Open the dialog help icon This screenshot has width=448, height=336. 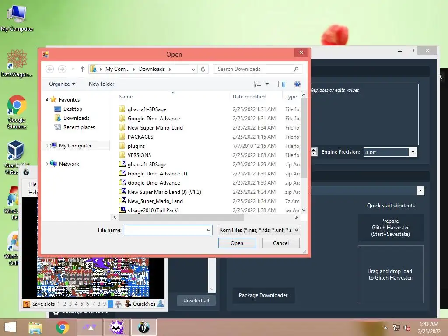297,84
